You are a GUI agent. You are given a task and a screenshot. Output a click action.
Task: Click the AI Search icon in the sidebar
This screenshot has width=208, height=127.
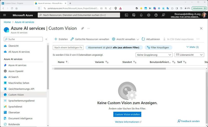point(5,77)
